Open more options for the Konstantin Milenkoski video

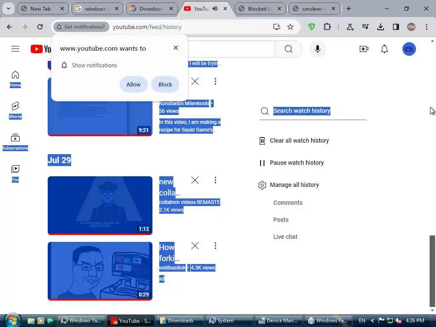click(215, 81)
